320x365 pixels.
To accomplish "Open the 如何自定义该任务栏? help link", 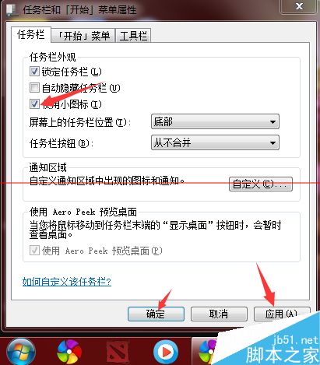I will (67, 282).
